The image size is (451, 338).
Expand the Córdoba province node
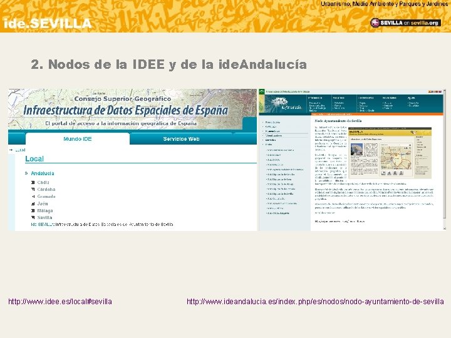(33, 190)
